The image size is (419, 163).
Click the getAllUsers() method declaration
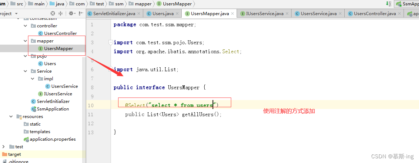tap(173, 114)
